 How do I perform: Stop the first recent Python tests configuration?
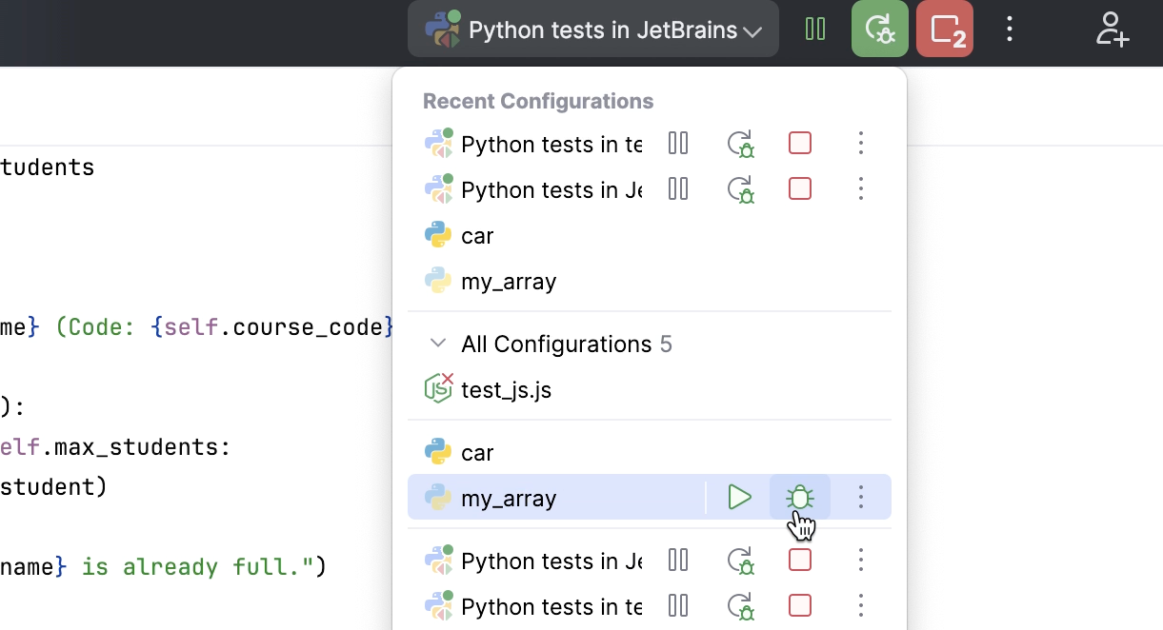pos(800,144)
